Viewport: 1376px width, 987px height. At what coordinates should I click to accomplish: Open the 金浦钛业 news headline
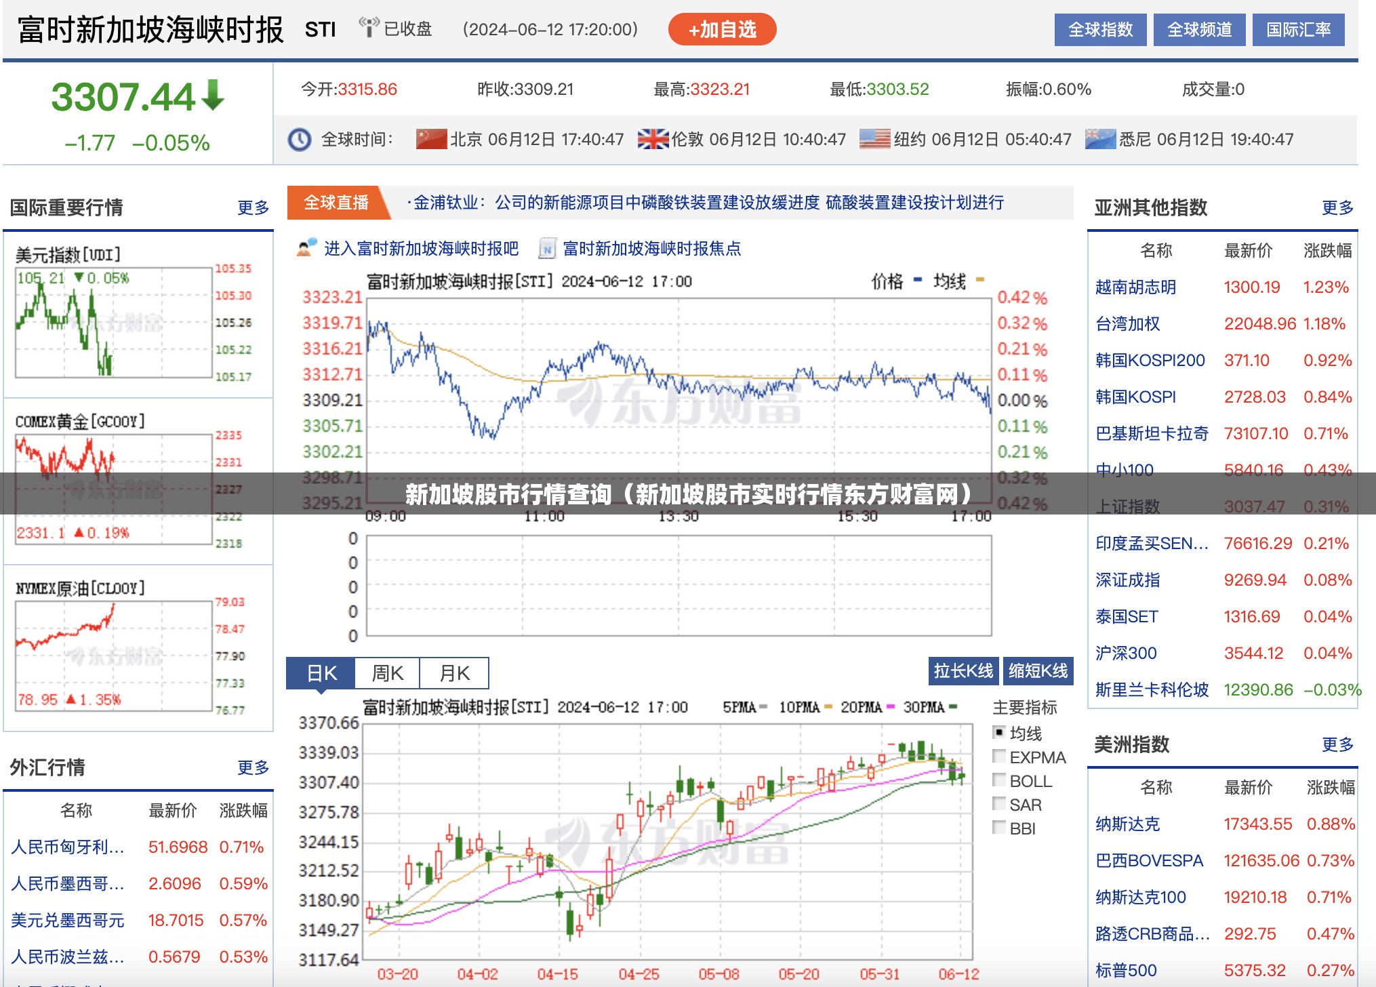708,203
